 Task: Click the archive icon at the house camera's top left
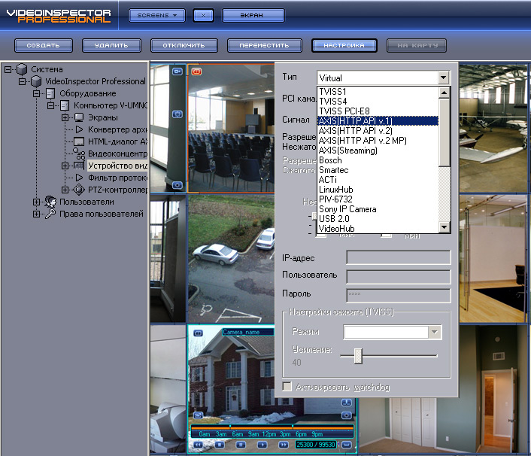198,333
